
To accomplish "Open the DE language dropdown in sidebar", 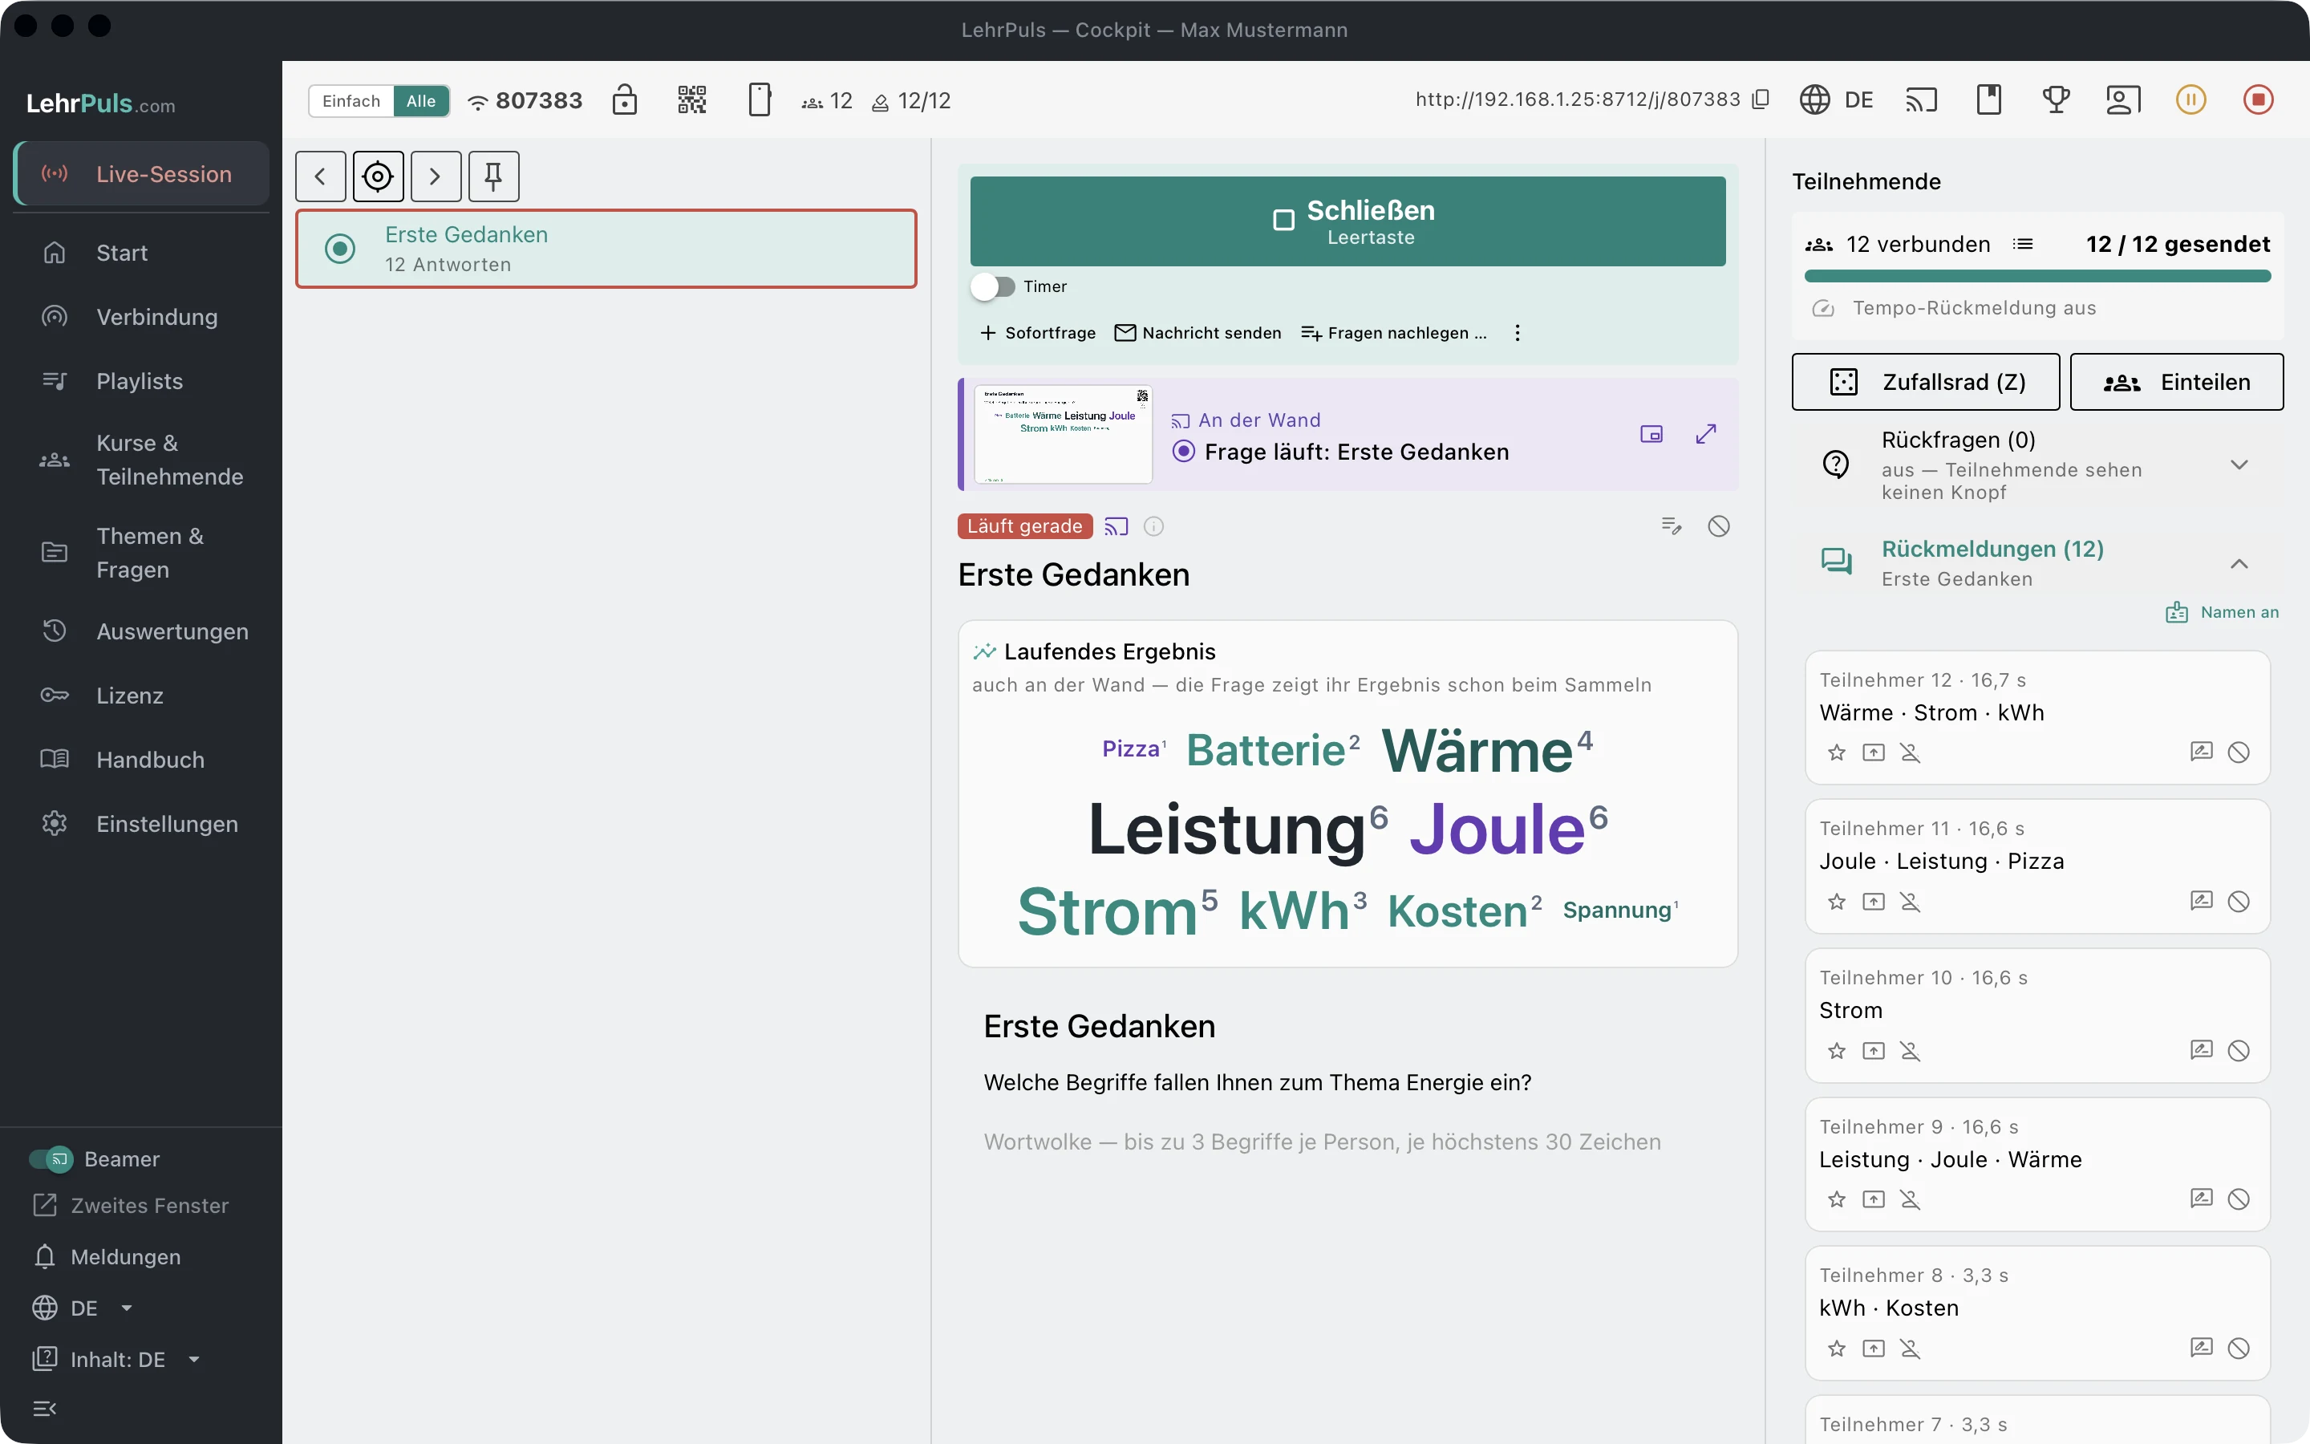I will point(83,1308).
